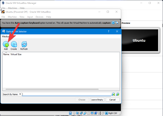Viewport: 163px width, 116px height.
Task: Click the USB status bar icon
Action: (x=85, y=113)
